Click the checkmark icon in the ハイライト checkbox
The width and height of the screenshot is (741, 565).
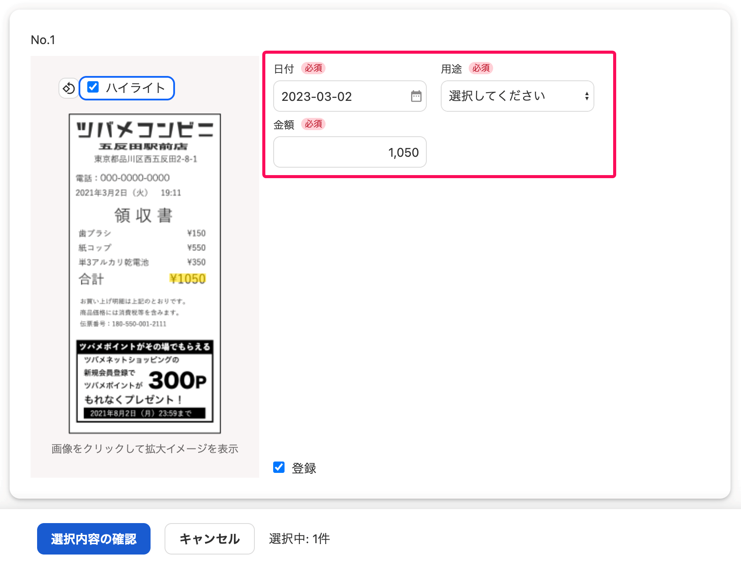click(x=92, y=88)
